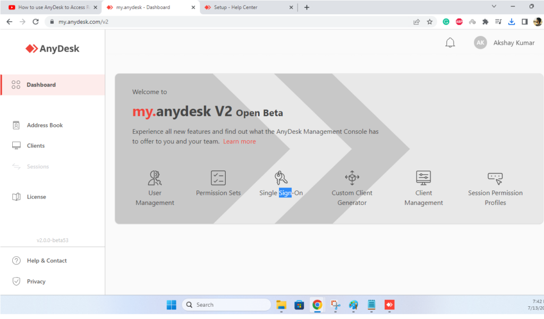Click the User Management label
The image size is (544, 319).
[x=155, y=197]
